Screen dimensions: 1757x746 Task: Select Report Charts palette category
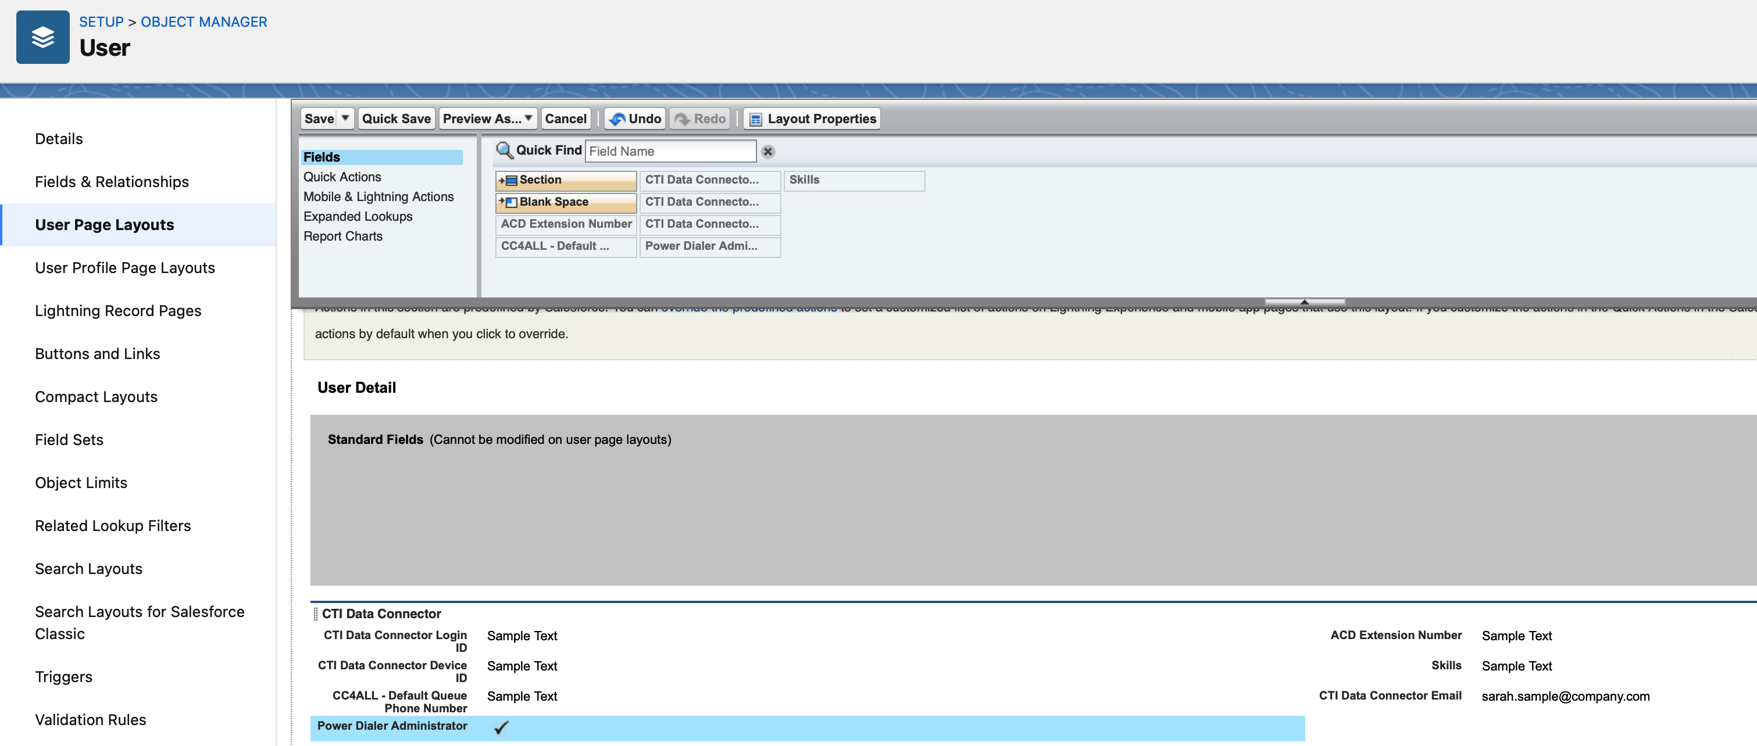coord(343,236)
